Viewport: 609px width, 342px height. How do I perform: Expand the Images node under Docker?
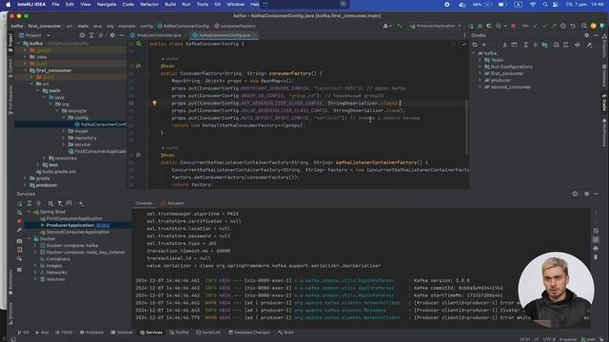point(35,266)
